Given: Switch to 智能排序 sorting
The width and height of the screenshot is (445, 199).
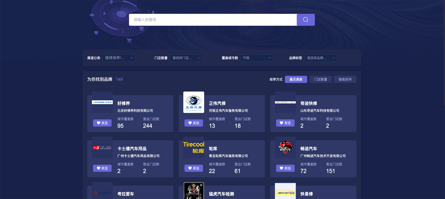Looking at the screenshot, I should [345, 79].
